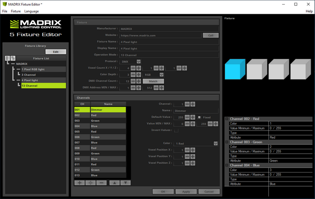Decrease Voxel Count Z with the minus
The width and height of the screenshot is (315, 199).
tap(179, 68)
